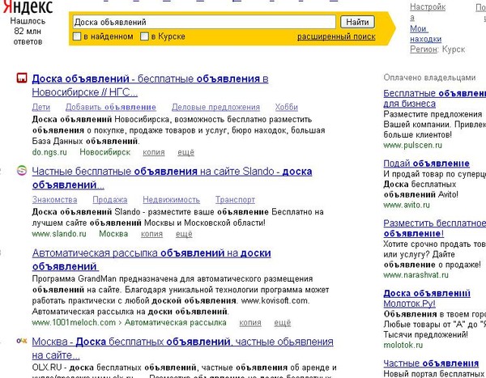
Task: Open result 'Автоматическая рассылка объявлений на доски'
Action: click(151, 260)
